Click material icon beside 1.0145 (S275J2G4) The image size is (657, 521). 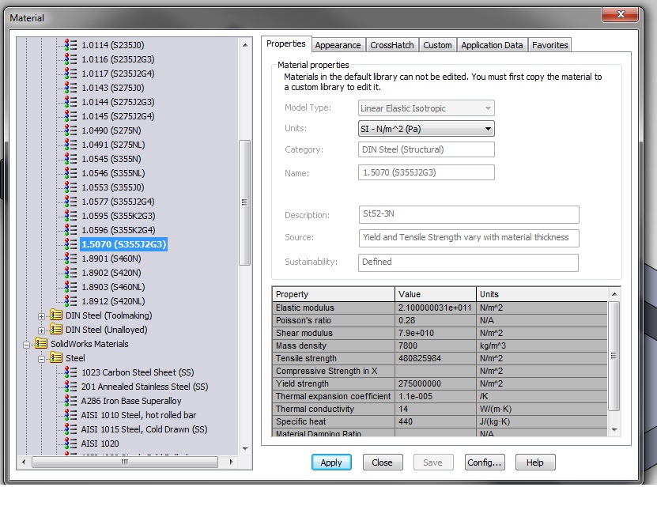coord(71,116)
